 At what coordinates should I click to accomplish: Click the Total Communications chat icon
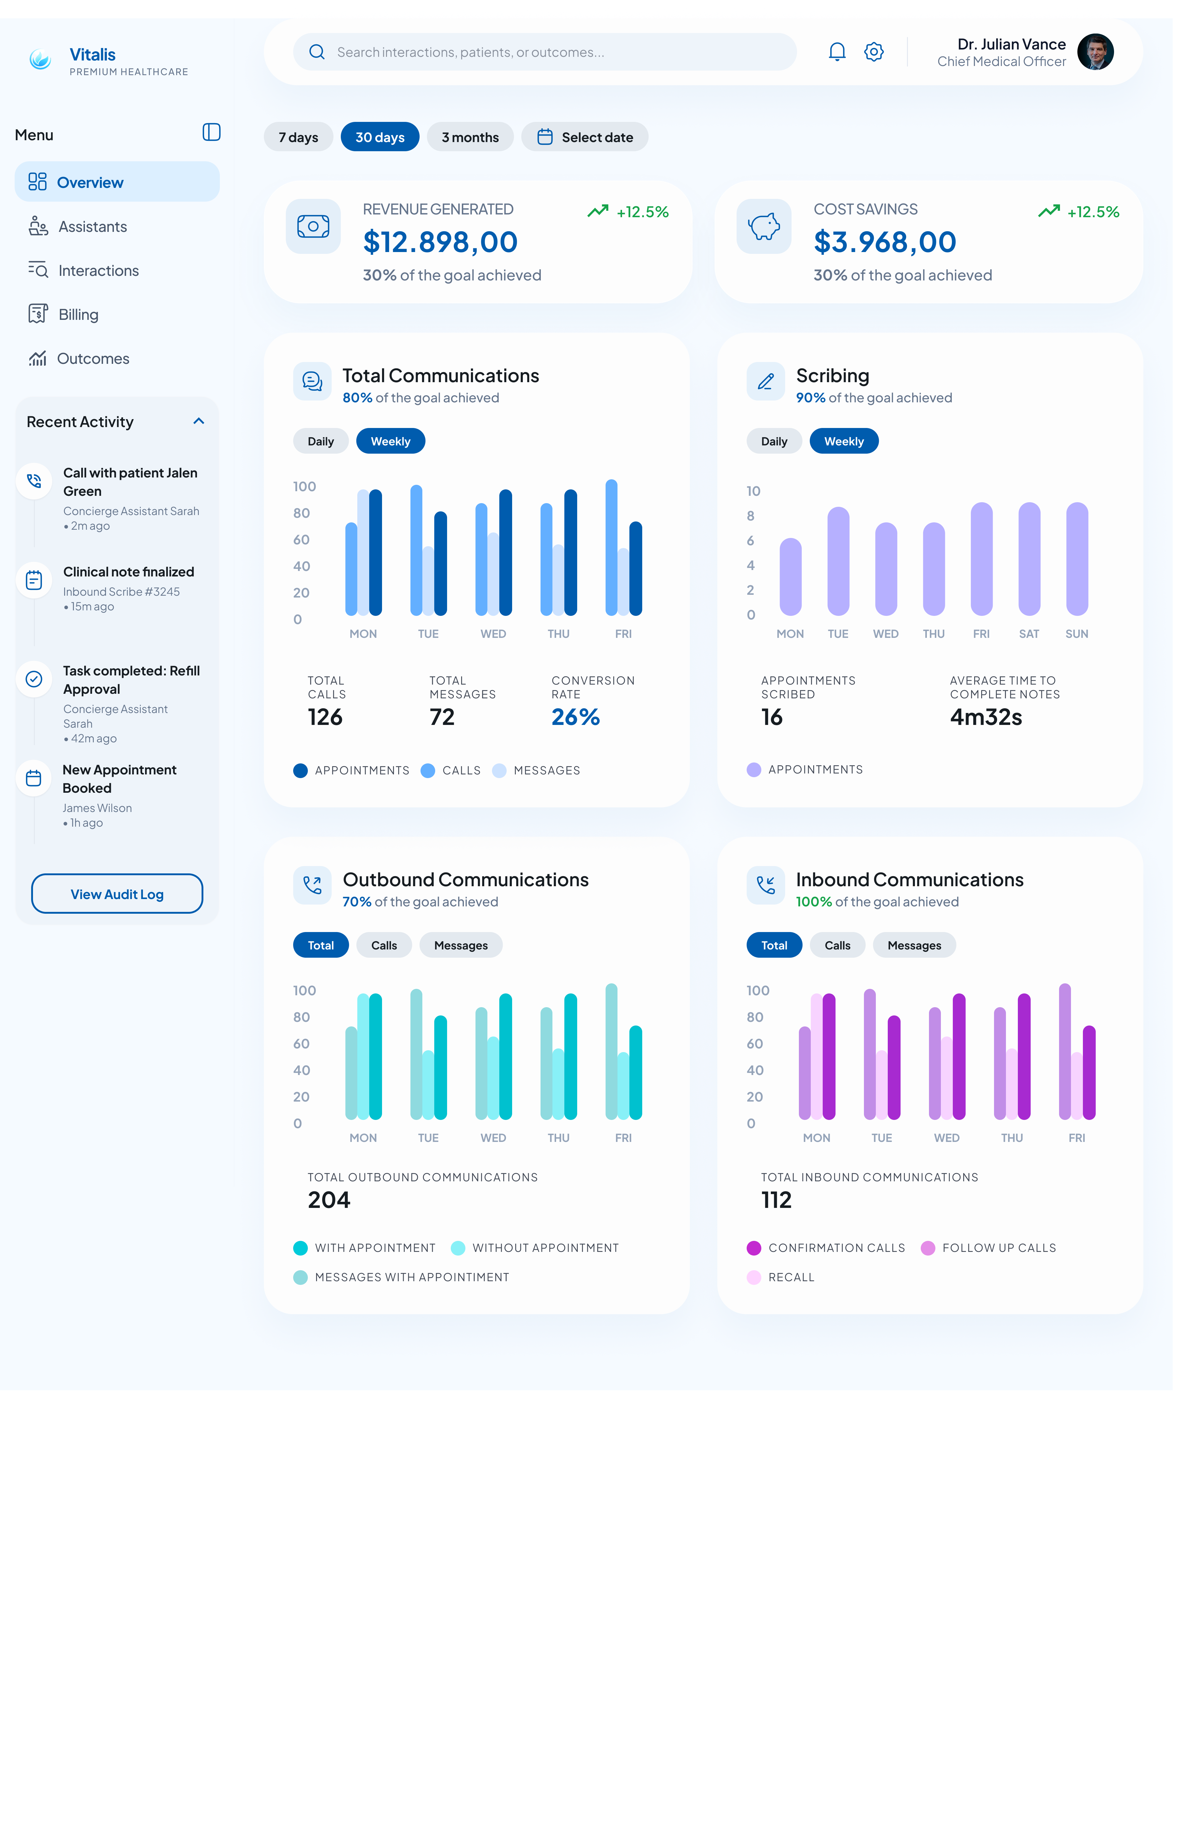click(x=312, y=381)
